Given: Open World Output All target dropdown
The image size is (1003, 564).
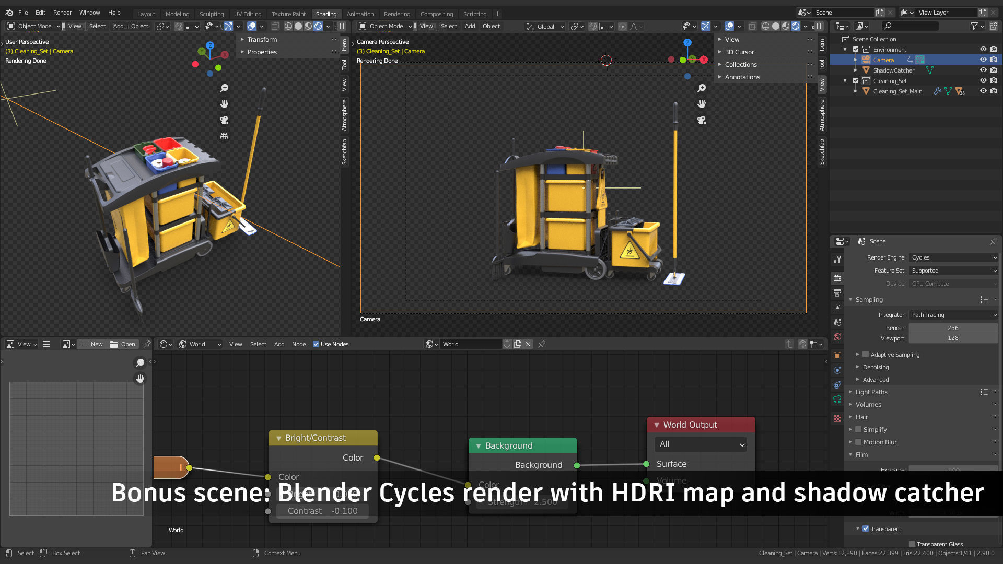Looking at the screenshot, I should [x=701, y=444].
